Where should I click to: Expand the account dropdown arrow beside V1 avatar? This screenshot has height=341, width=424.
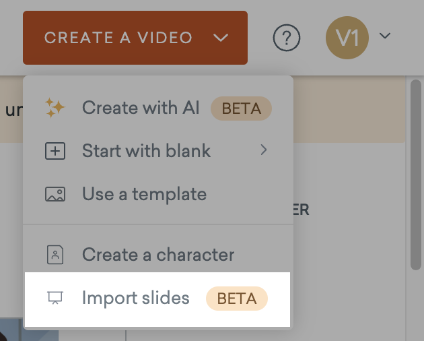tap(385, 36)
